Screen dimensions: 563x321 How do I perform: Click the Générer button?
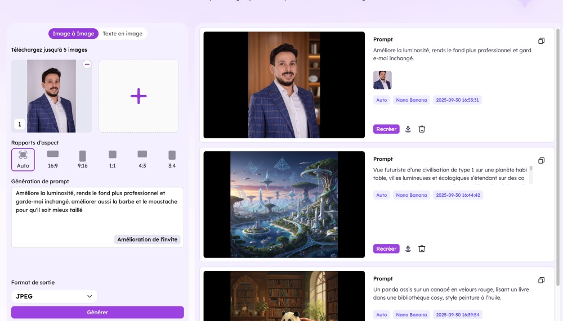click(x=97, y=313)
